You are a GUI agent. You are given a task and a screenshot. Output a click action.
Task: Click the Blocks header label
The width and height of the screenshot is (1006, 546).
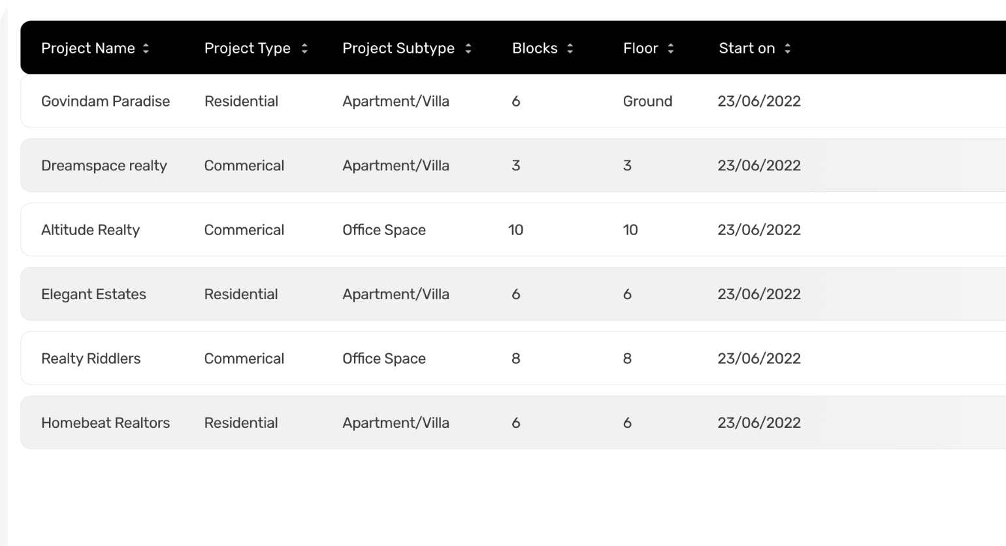click(x=535, y=48)
